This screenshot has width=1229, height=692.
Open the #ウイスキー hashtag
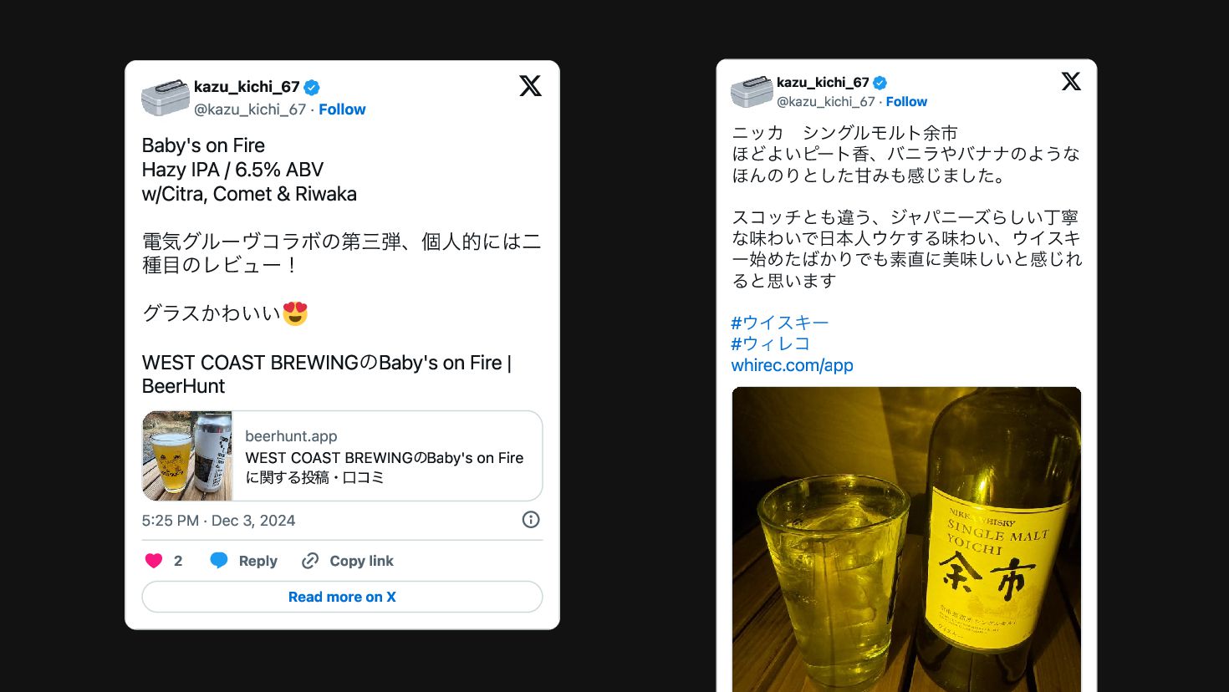click(x=780, y=323)
